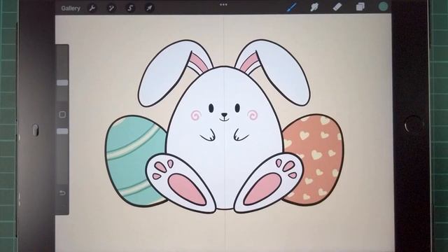The height and width of the screenshot is (252, 448).
Task: Tap the undo arrow in sidebar
Action: [62, 193]
